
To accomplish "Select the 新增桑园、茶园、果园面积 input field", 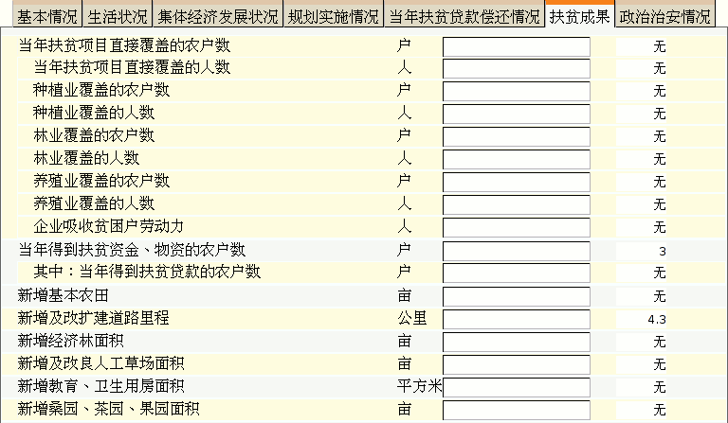I will pos(517,410).
